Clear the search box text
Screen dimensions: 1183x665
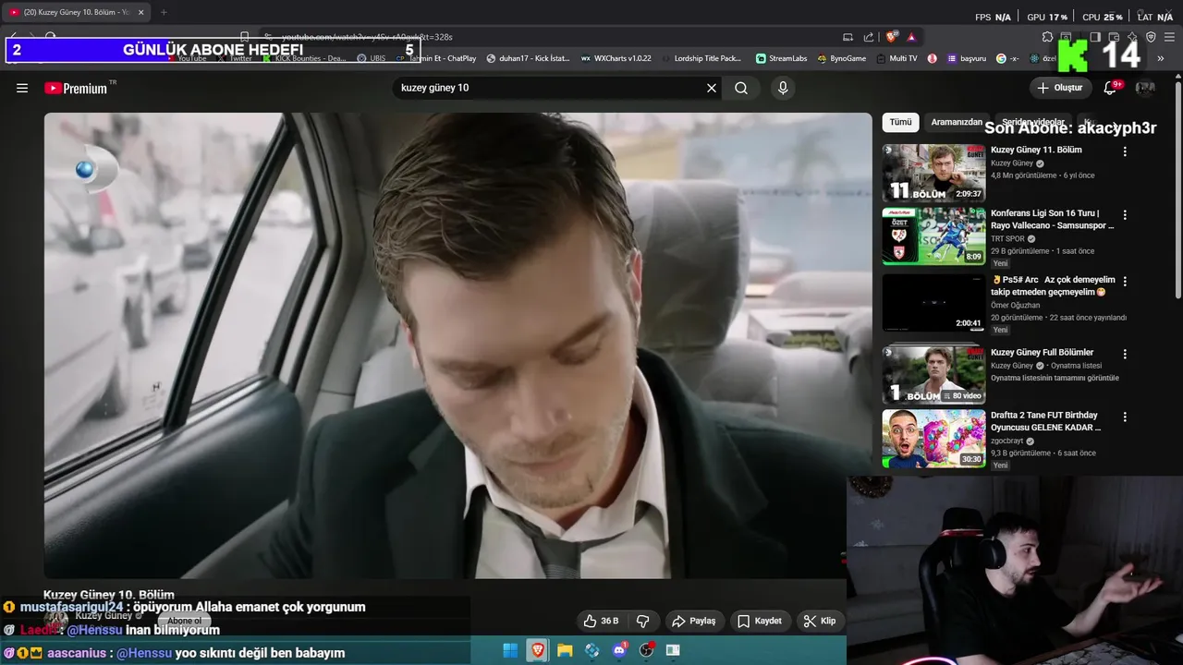712,88
